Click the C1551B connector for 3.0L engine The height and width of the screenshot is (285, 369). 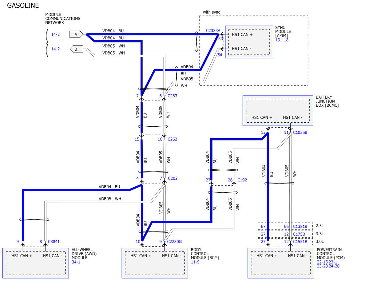tap(300, 242)
